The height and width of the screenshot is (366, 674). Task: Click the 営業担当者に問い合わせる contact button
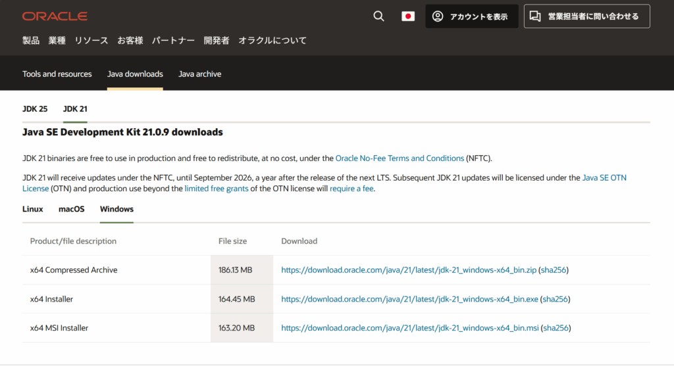tap(586, 16)
